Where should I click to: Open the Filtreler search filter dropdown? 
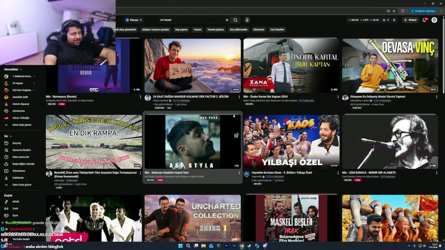click(133, 20)
